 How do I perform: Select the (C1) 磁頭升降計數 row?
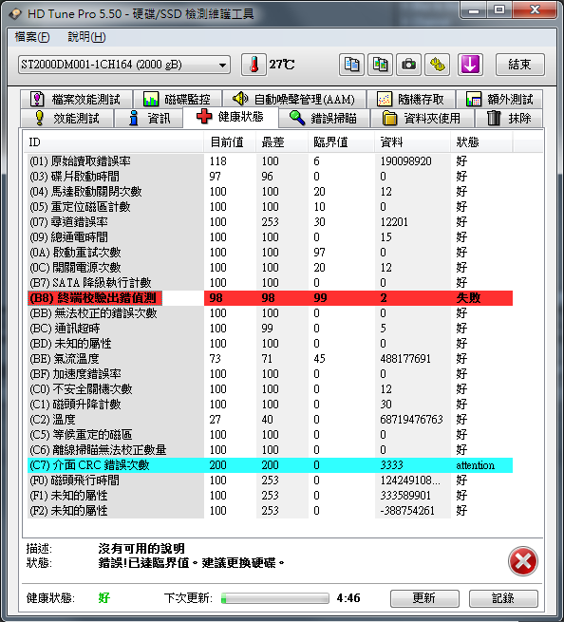pyautogui.click(x=270, y=405)
